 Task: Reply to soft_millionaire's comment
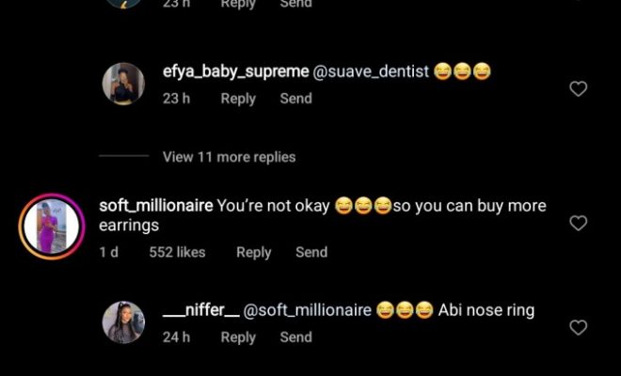[253, 252]
